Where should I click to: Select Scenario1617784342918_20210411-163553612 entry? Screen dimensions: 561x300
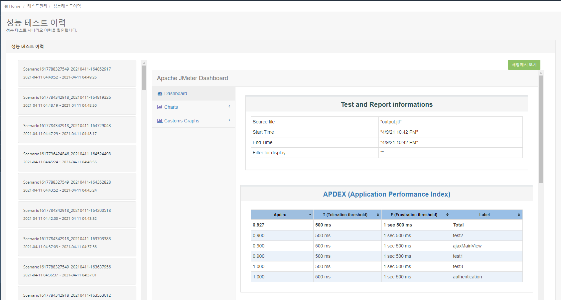[77, 293]
